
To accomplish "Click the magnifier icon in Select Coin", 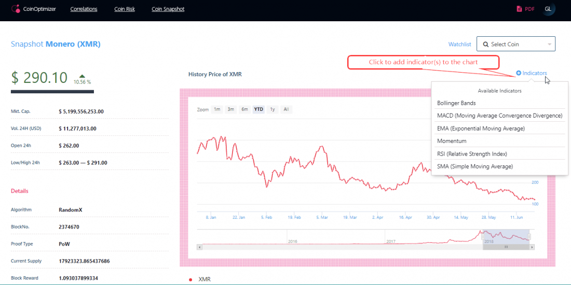I will click(x=485, y=44).
